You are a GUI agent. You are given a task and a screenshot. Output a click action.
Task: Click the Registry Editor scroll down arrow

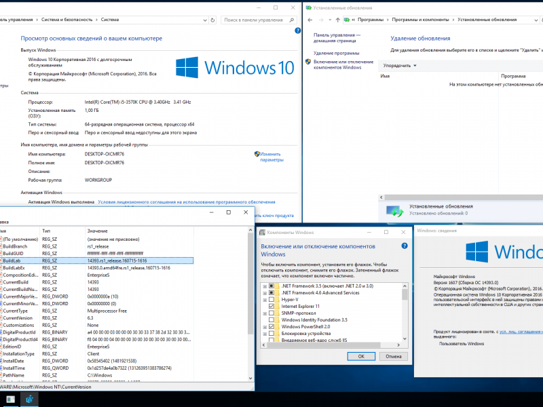(x=250, y=379)
